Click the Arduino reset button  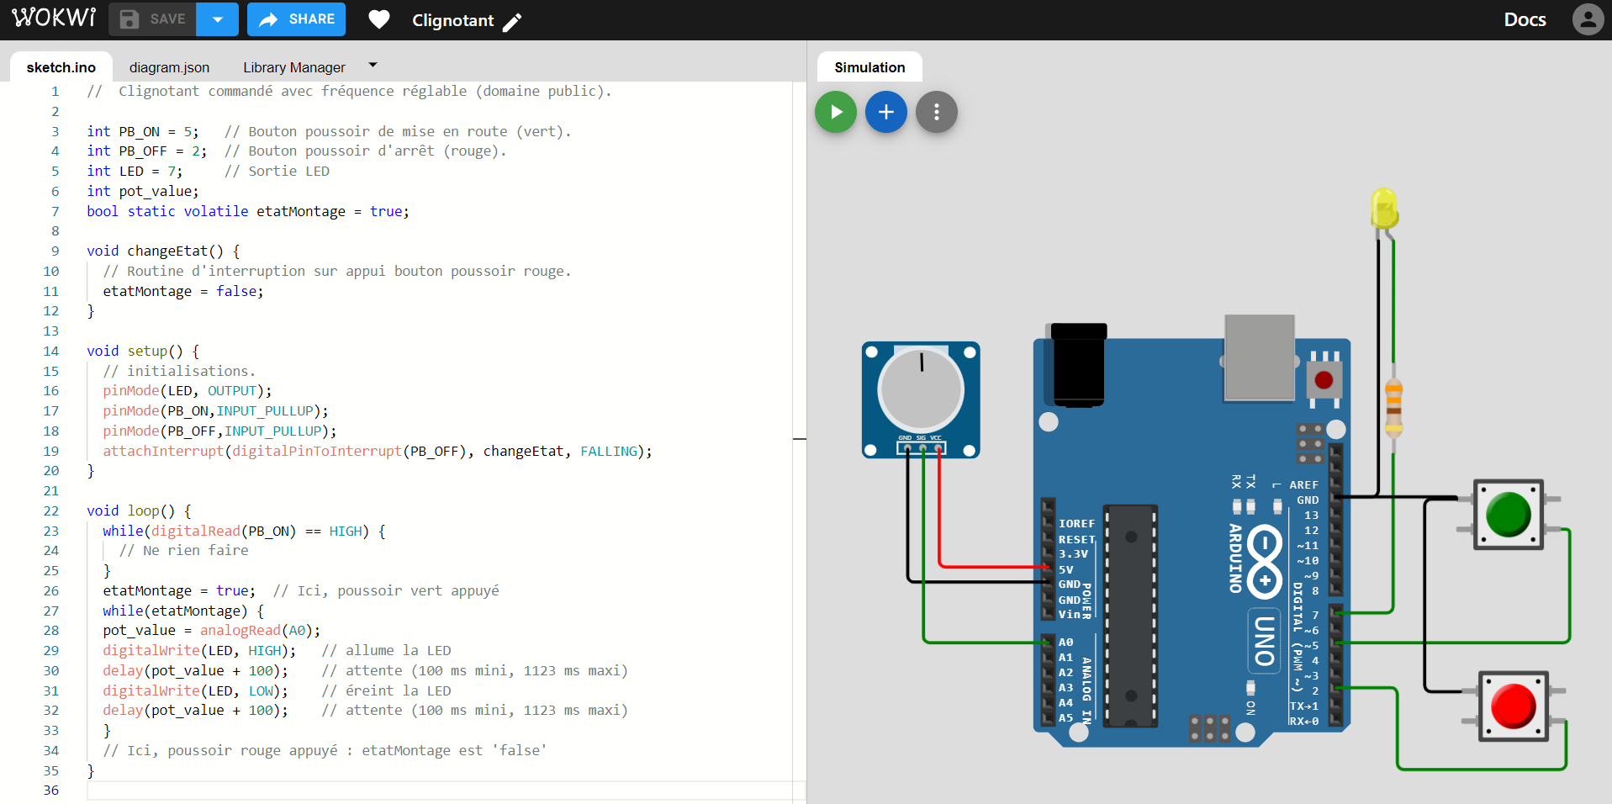[x=1324, y=380]
